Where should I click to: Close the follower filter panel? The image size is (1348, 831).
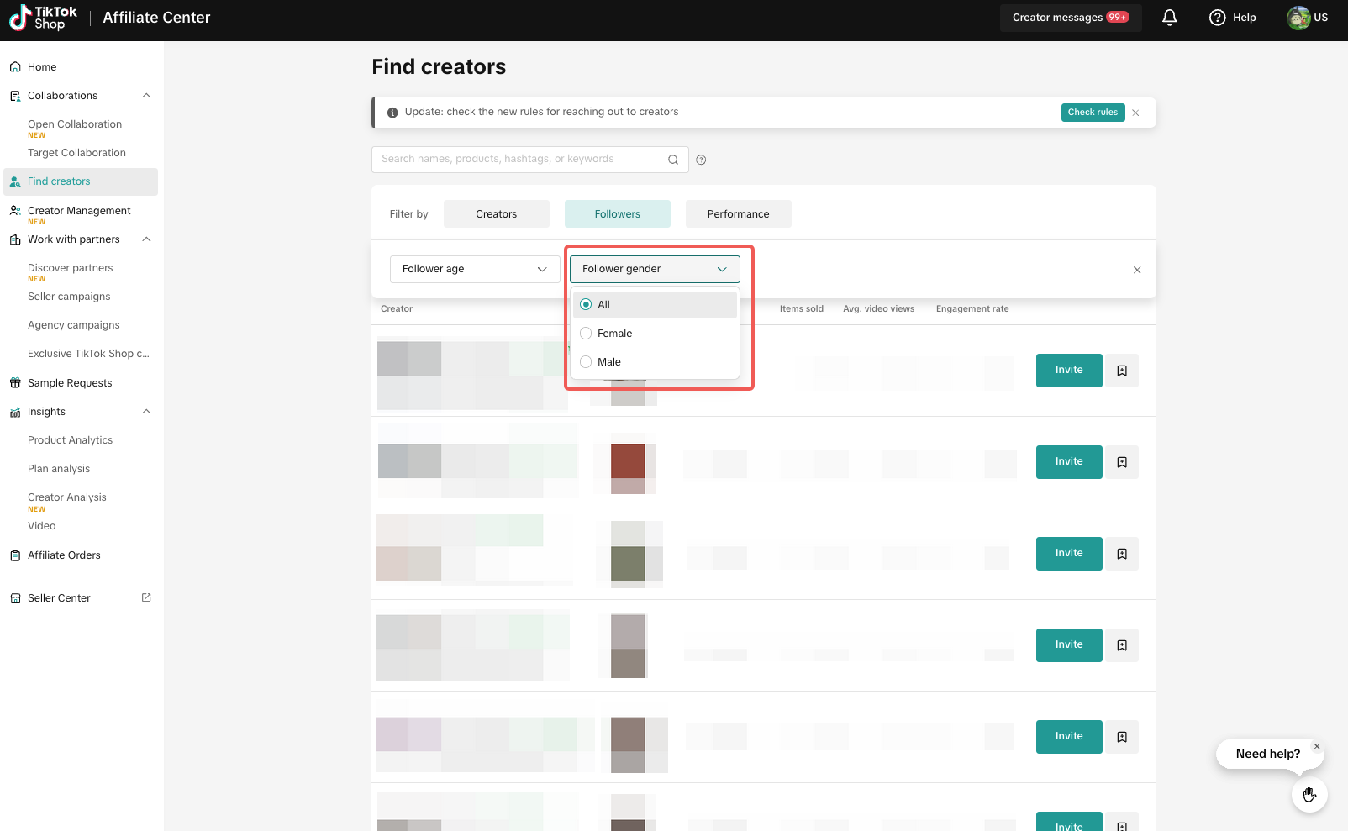(1136, 270)
